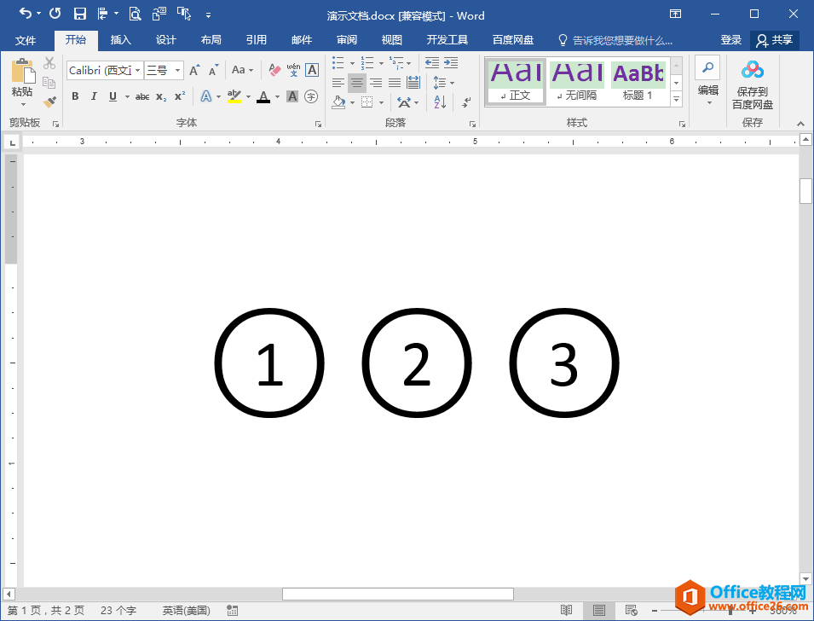The image size is (814, 621).
Task: Click the enclosed character (字) icon
Action: tap(311, 96)
